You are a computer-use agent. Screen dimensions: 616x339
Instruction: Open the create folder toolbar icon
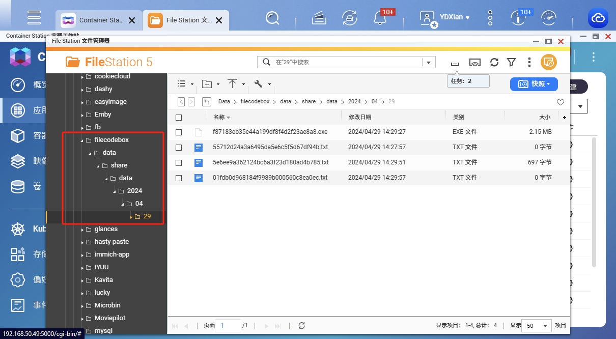tap(207, 84)
